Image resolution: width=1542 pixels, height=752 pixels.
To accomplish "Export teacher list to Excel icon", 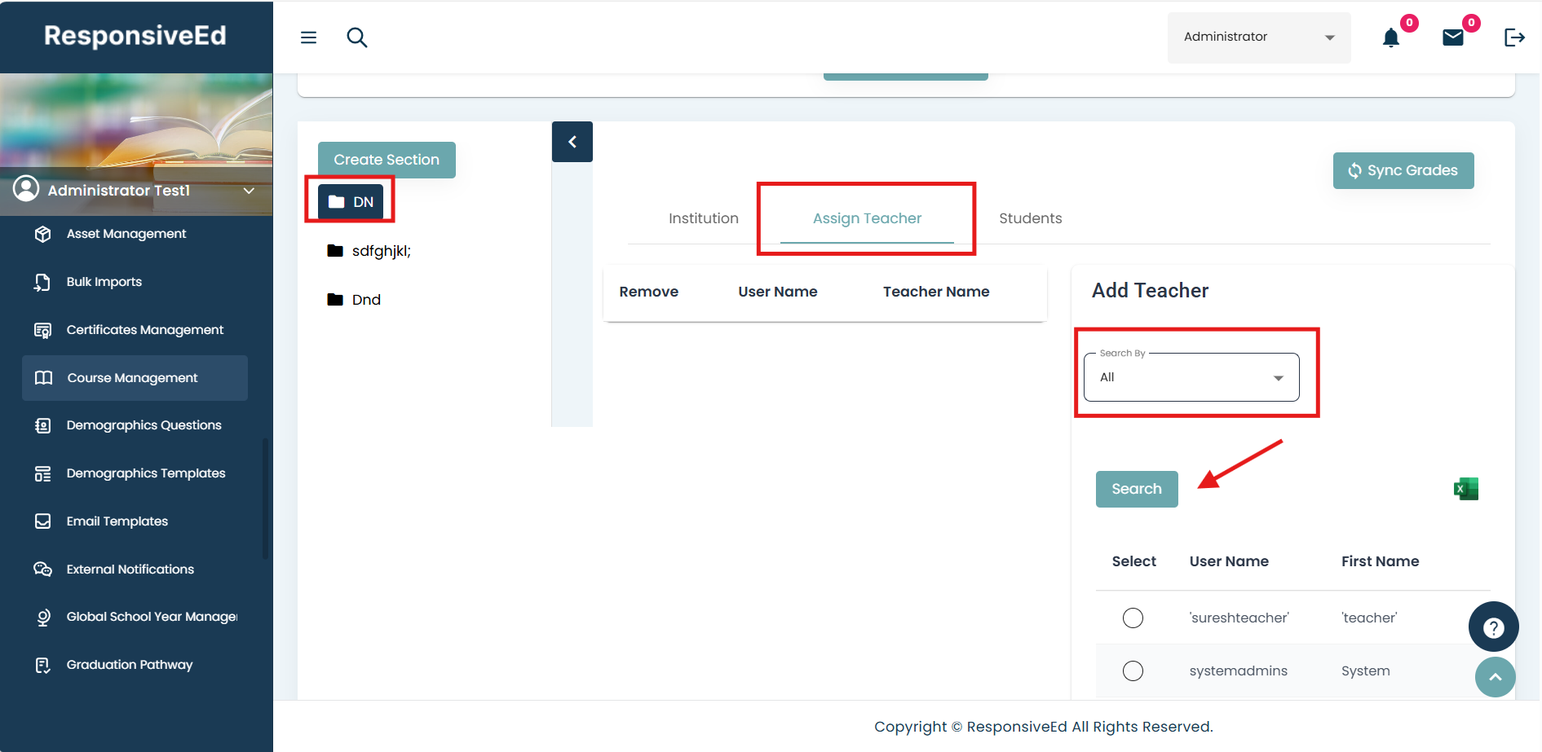I will (x=1465, y=489).
